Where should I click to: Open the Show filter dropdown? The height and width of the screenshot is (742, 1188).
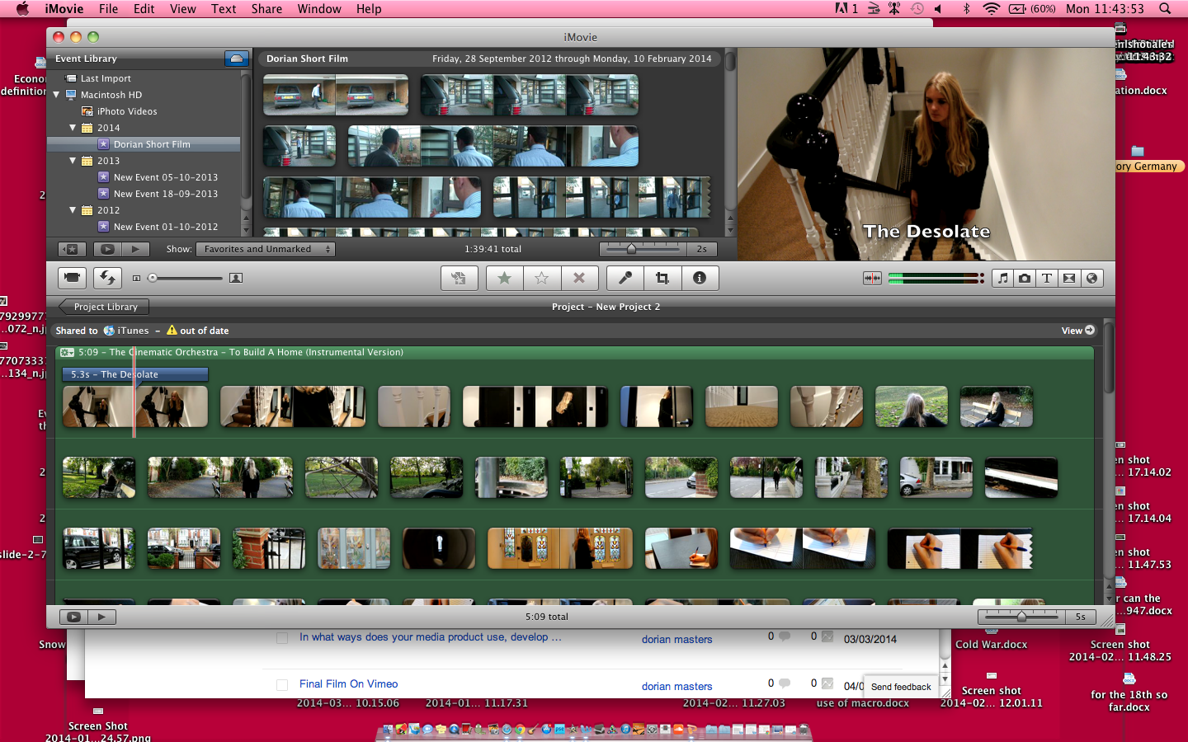266,249
